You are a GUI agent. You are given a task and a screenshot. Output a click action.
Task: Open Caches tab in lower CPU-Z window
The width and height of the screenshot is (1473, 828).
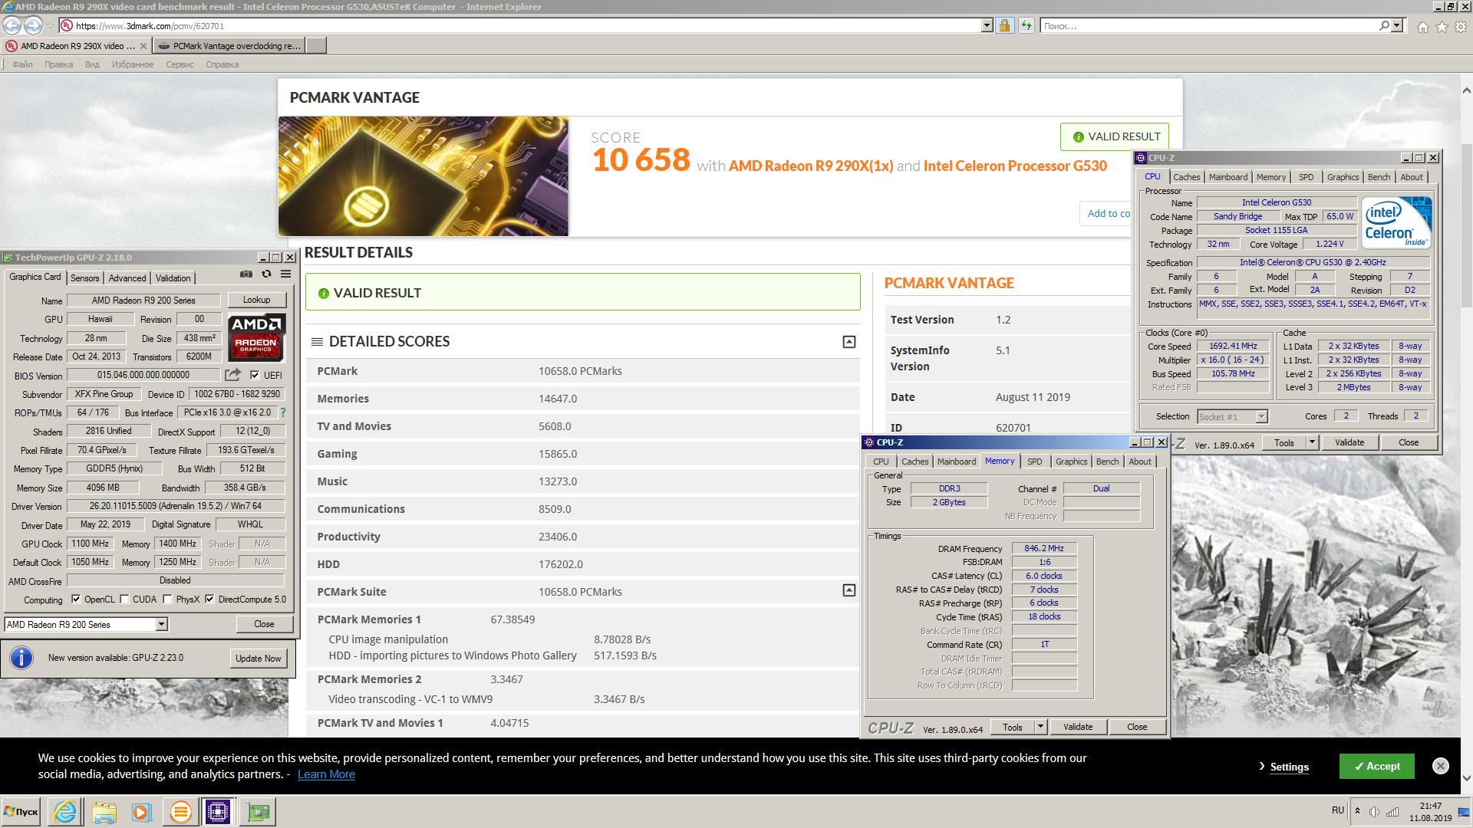[x=914, y=462]
